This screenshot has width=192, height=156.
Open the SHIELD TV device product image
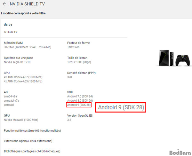(x=174, y=58)
